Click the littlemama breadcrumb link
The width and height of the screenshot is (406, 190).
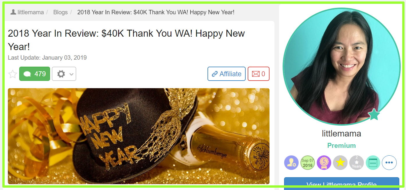point(31,12)
